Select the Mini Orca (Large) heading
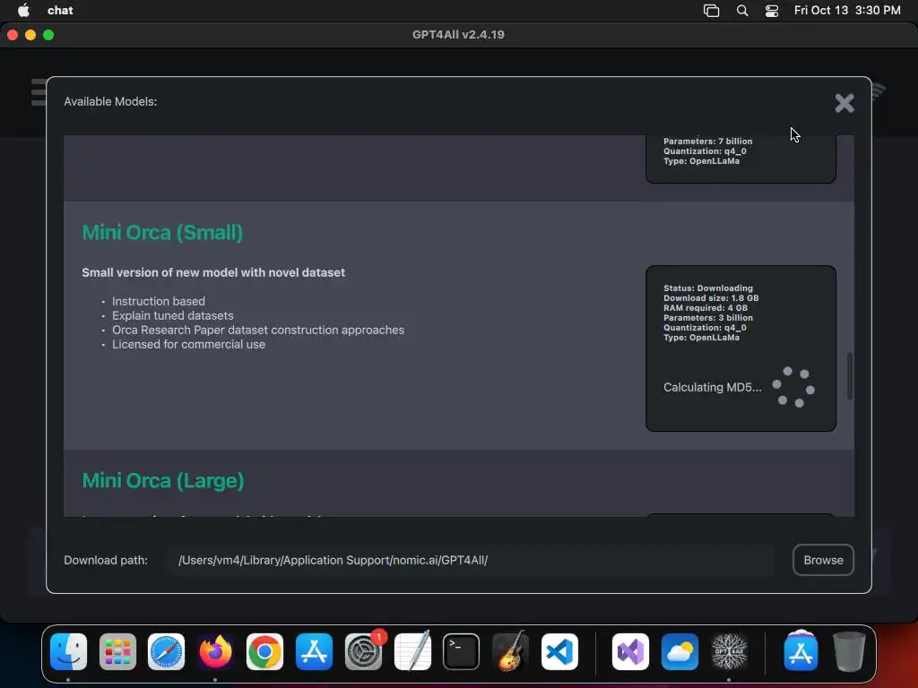This screenshot has width=918, height=688. (163, 480)
